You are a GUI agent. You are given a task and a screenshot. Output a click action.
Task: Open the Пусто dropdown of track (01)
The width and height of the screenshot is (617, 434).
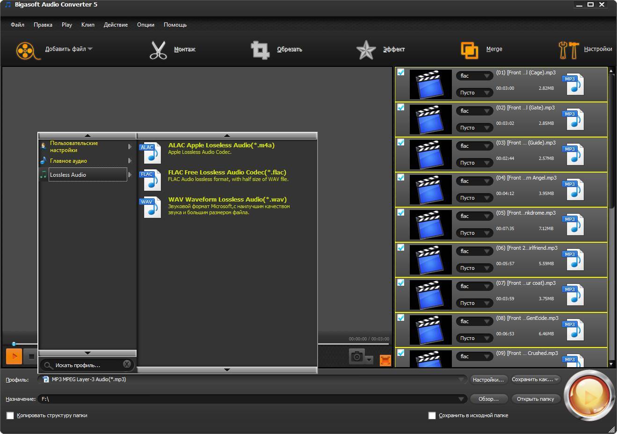[x=474, y=93]
